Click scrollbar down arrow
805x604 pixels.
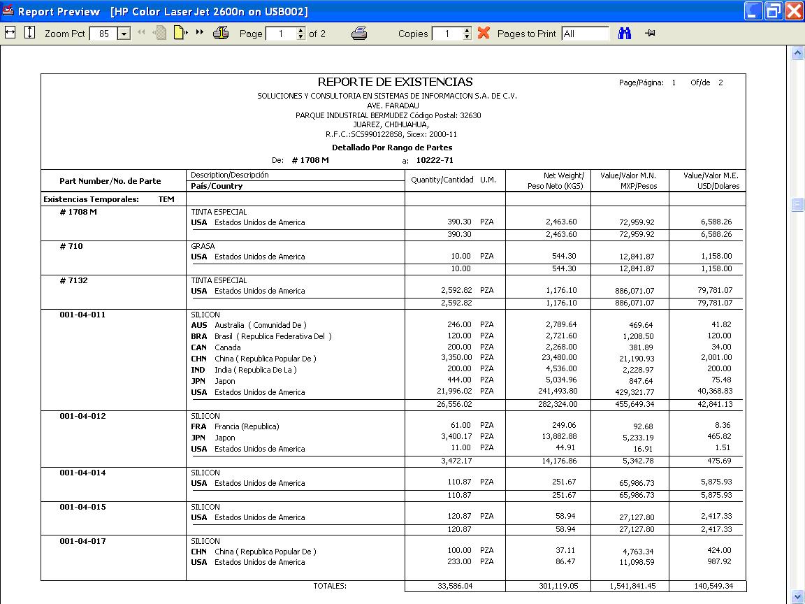pos(797,597)
